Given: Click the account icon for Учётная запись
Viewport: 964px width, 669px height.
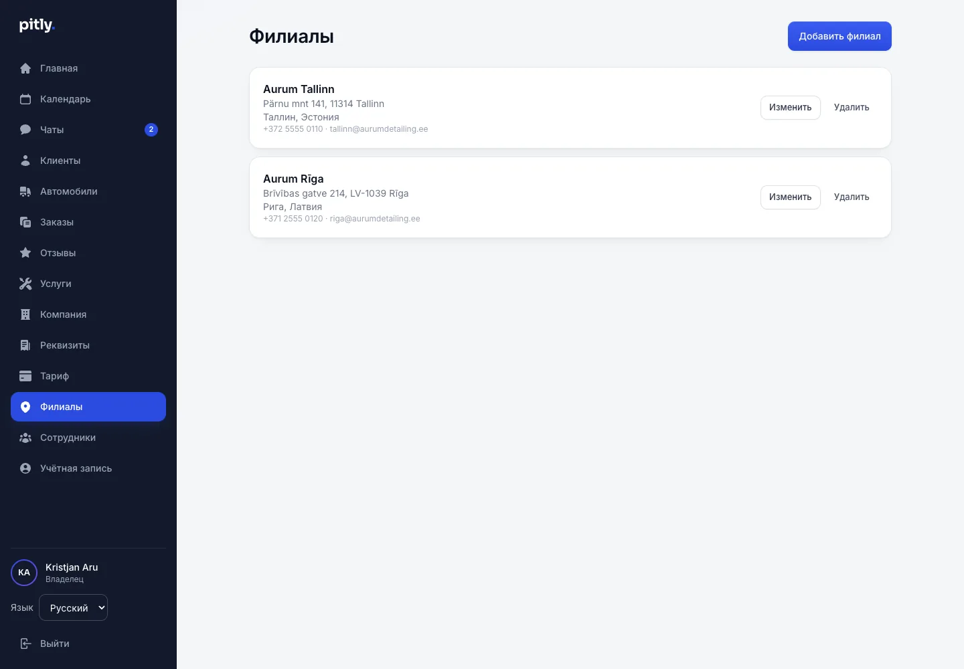Looking at the screenshot, I should click(25, 468).
